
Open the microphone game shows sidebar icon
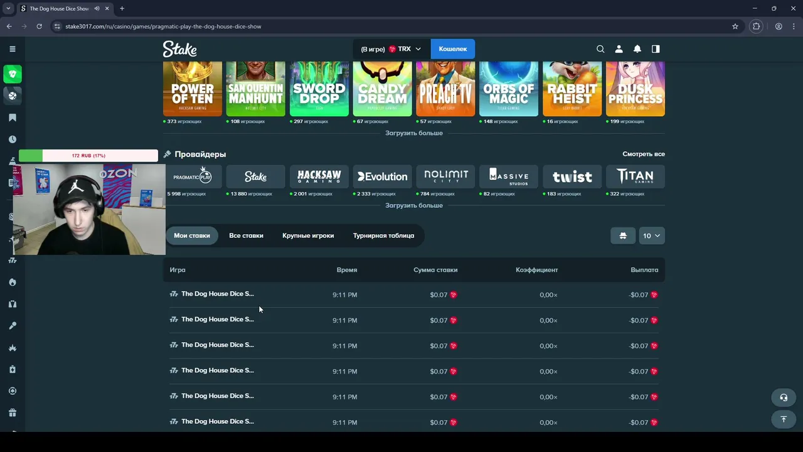click(12, 326)
